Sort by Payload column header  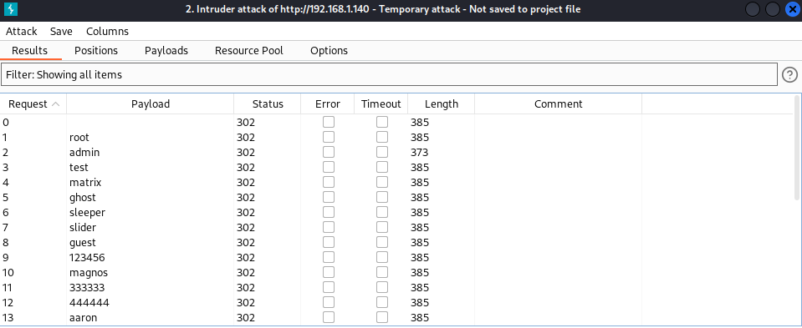[x=151, y=104]
